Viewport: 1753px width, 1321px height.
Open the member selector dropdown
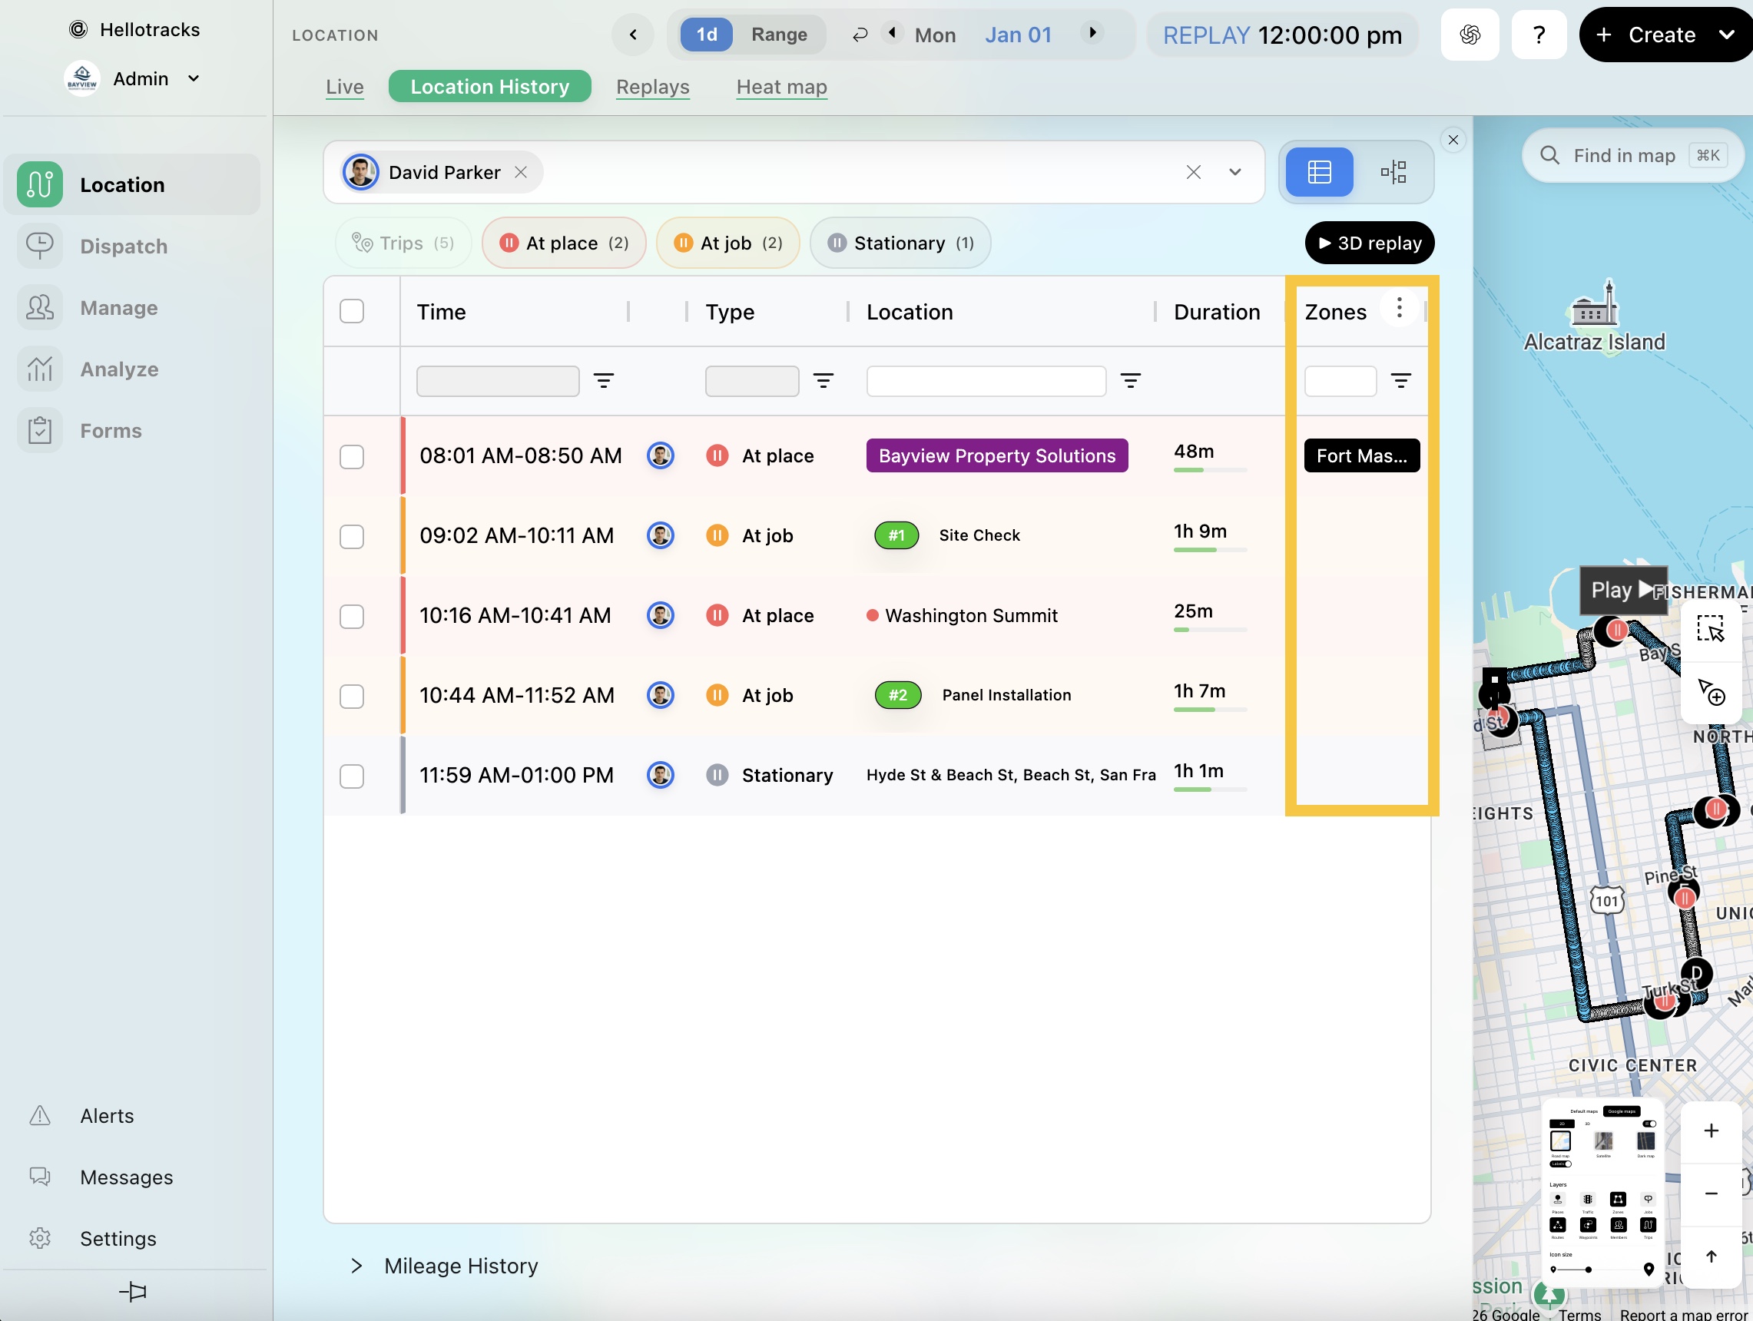click(x=1234, y=172)
